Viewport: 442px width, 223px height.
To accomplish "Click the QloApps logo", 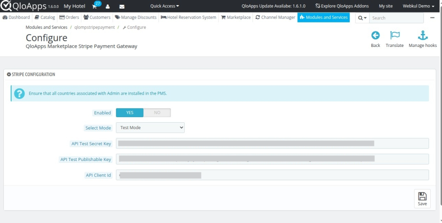I will pyautogui.click(x=24, y=6).
